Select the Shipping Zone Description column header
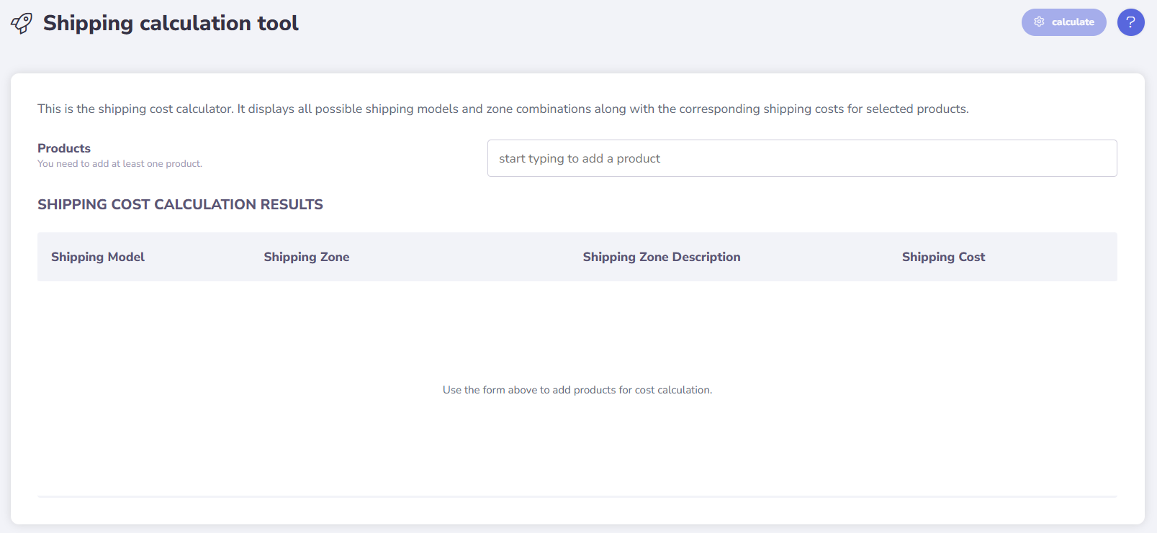Viewport: 1157px width, 533px height. (x=661, y=257)
